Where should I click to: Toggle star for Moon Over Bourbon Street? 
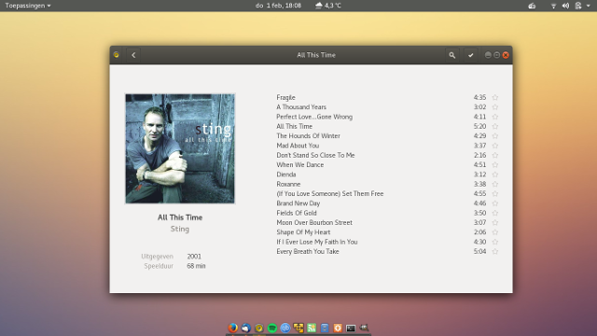pyautogui.click(x=495, y=222)
